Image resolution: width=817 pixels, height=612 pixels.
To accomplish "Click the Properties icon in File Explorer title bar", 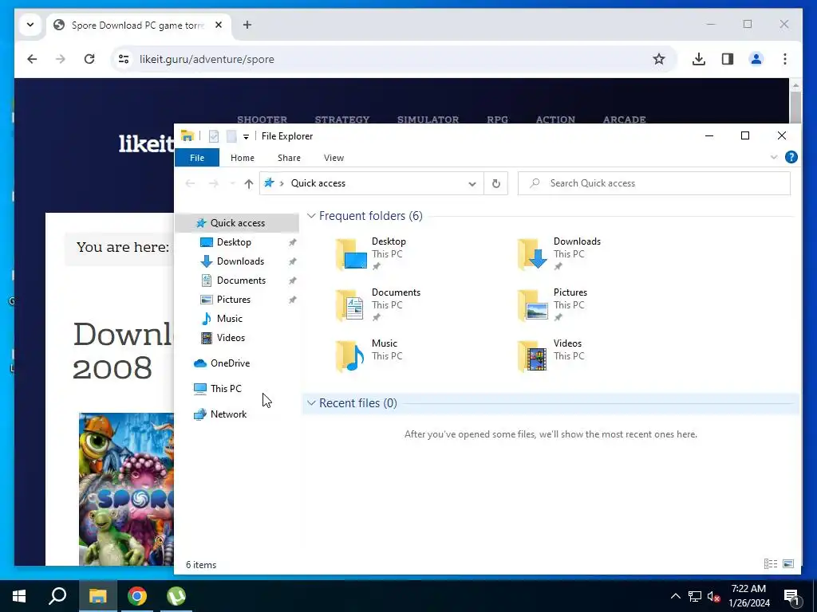I will 214,136.
